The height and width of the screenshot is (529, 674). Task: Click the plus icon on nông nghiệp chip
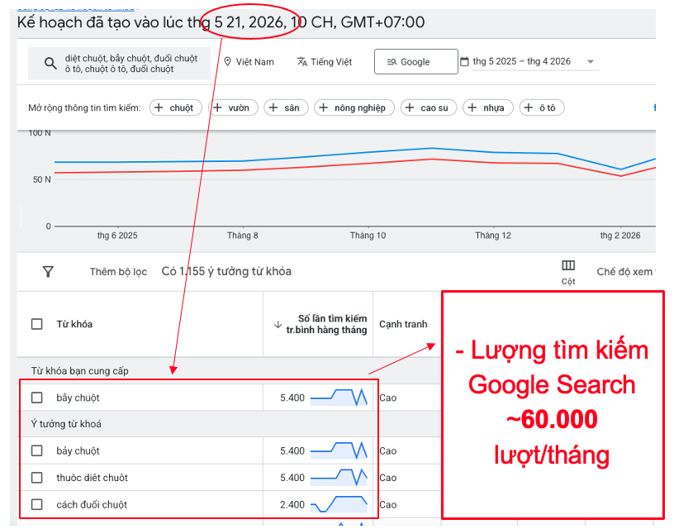coord(324,107)
